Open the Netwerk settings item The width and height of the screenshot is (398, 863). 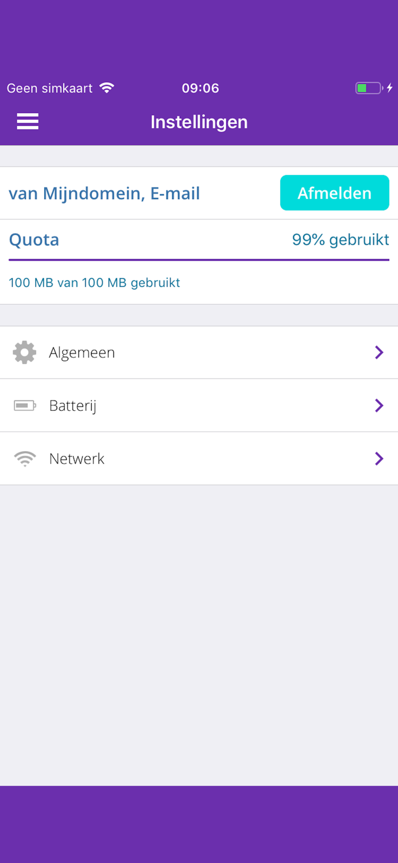(x=77, y=459)
